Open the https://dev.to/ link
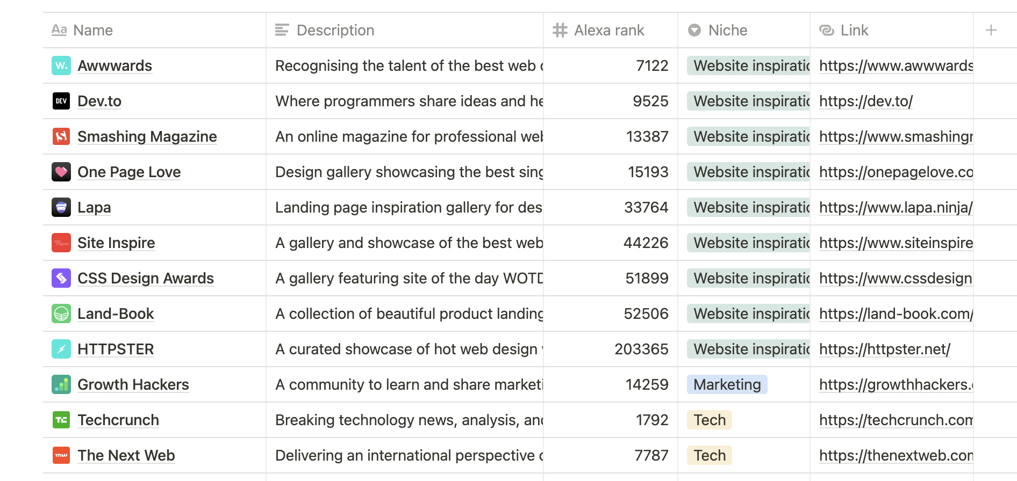 (x=866, y=101)
